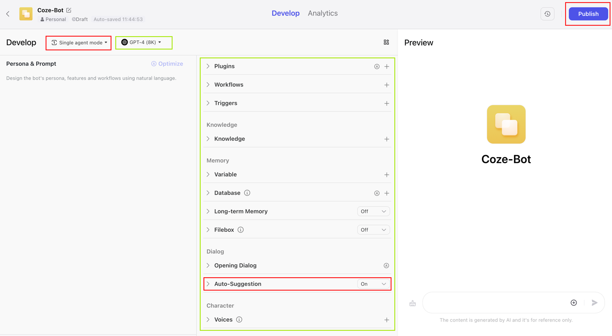Show Voices info icon
This screenshot has height=336, width=612.
coord(239,320)
